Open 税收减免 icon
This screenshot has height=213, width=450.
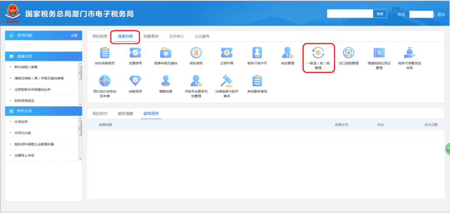(x=196, y=53)
